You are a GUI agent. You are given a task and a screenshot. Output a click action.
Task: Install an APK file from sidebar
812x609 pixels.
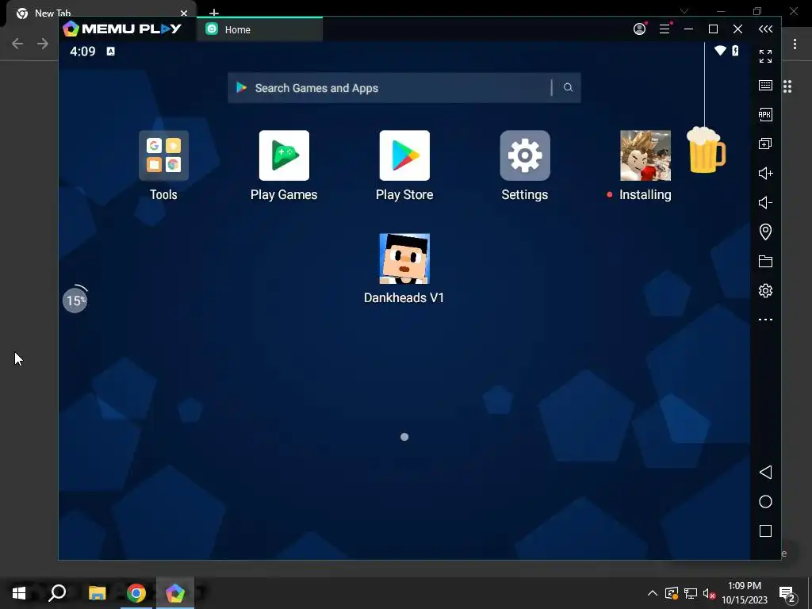tap(765, 114)
